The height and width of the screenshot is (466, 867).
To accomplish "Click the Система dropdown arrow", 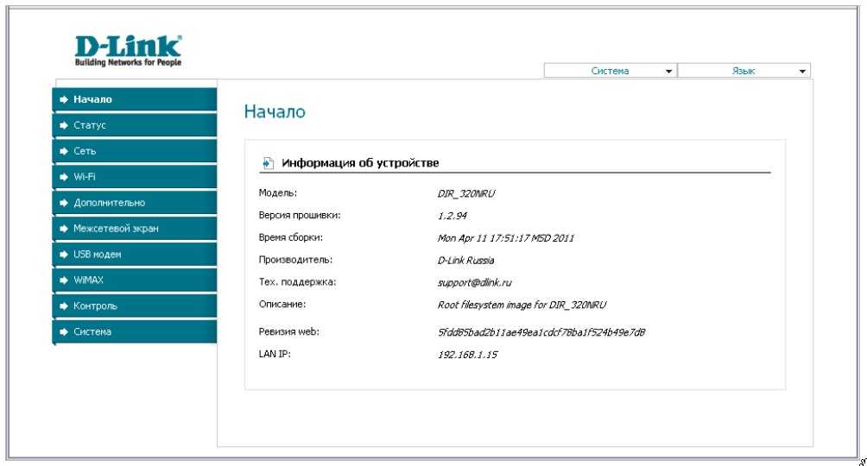I will (668, 72).
